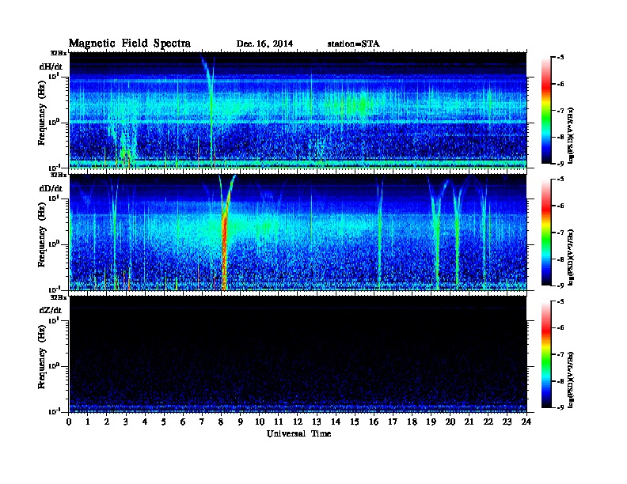Viewport: 627px width, 484px height.
Task: Click the "-9" value on dZ/dt color bar
Action: [x=560, y=407]
